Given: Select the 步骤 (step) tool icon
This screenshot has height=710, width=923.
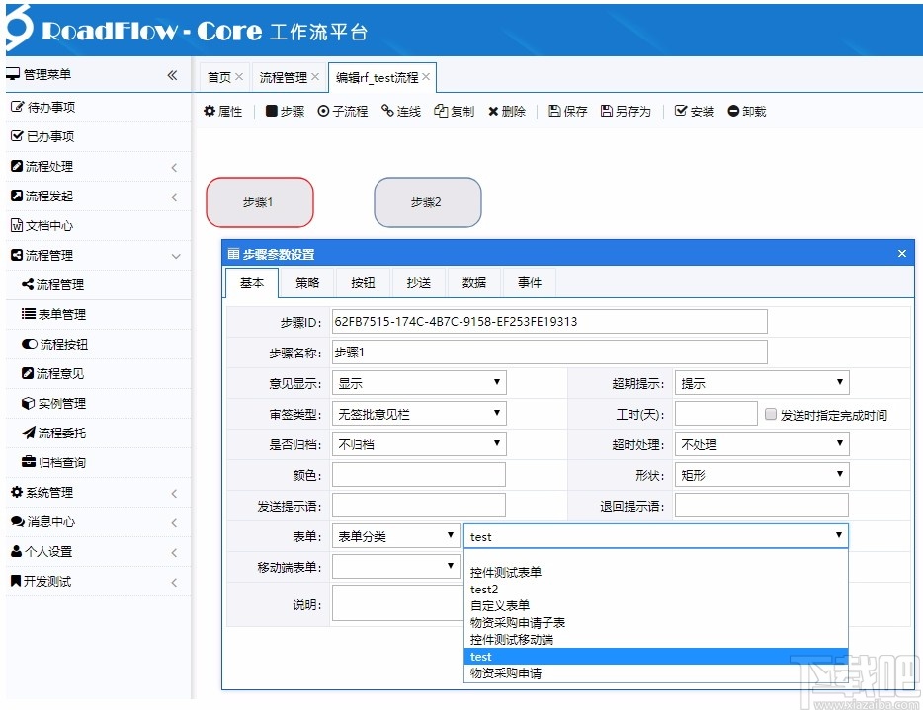Looking at the screenshot, I should coord(284,111).
